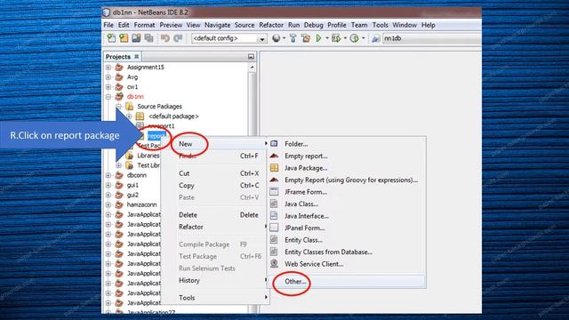
Task: Click the Redo toolbar icon
Action: 178,38
